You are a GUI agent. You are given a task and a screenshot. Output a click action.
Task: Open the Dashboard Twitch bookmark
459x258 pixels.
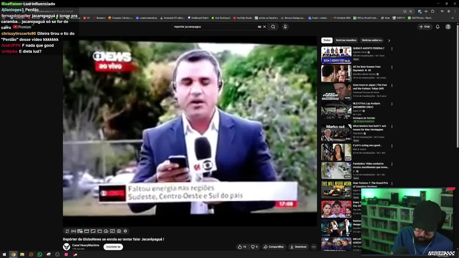198,18
